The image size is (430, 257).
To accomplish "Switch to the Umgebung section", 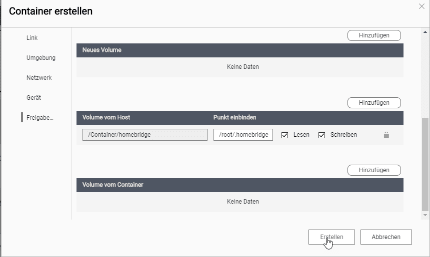I will coord(41,58).
